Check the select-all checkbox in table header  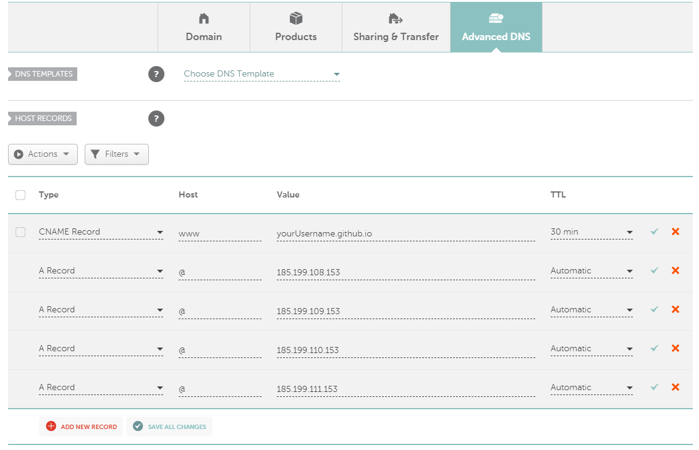[20, 195]
